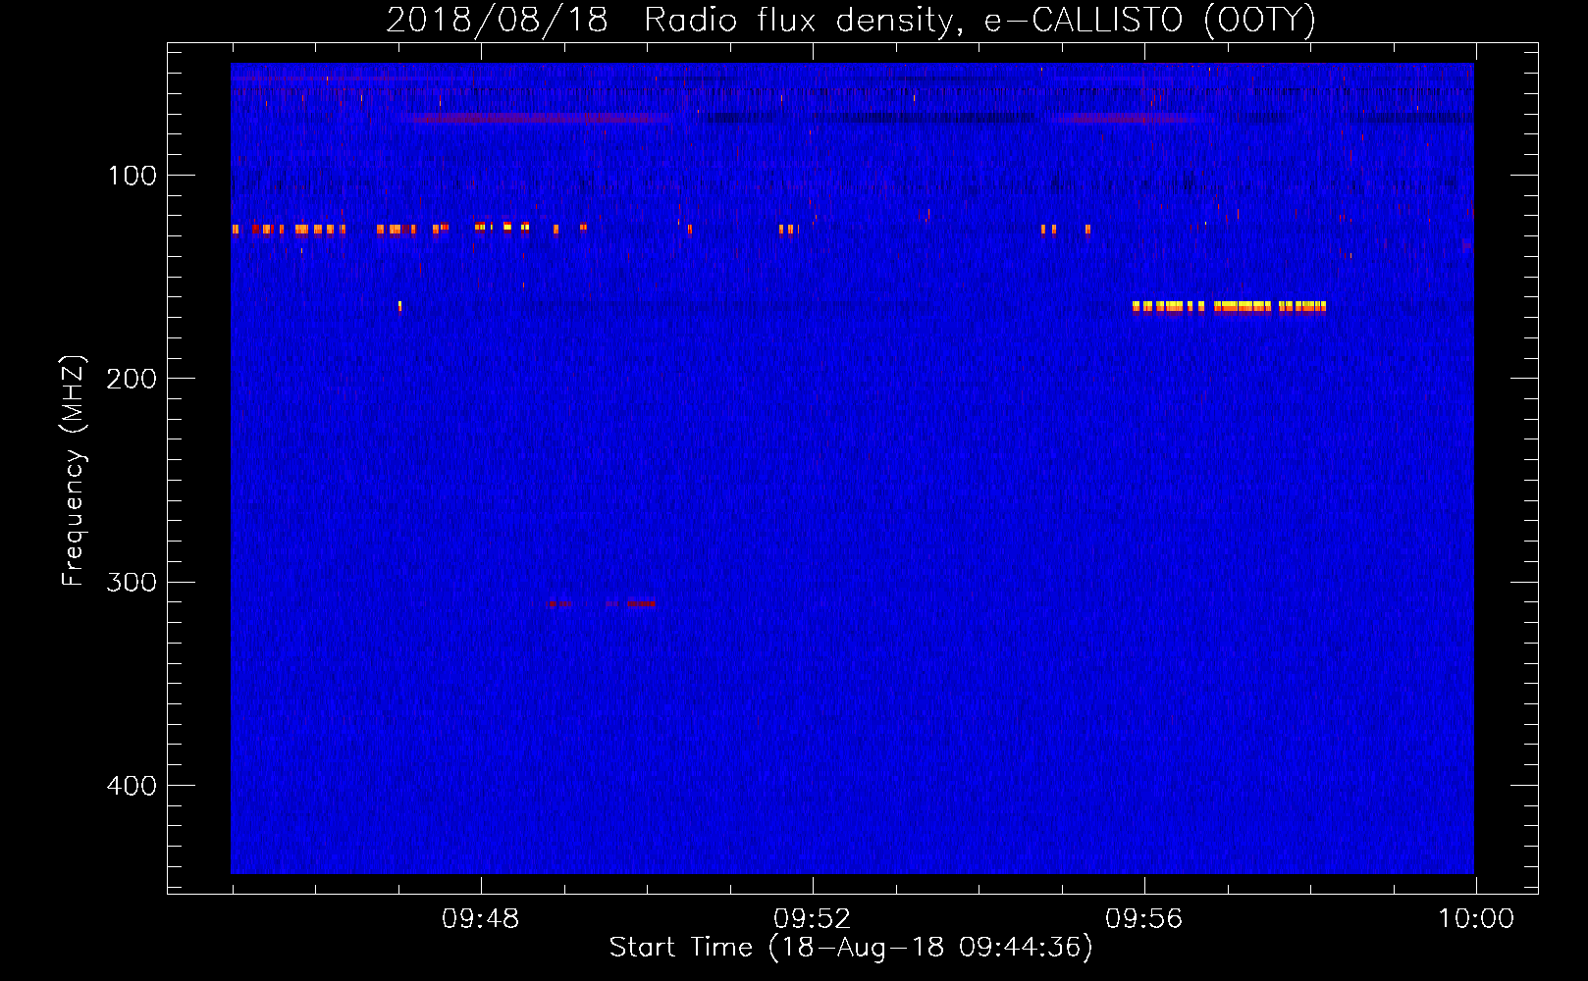The image size is (1588, 981).
Task: Click the 'Frequency (MHZ)' axis label
Action: click(x=74, y=470)
